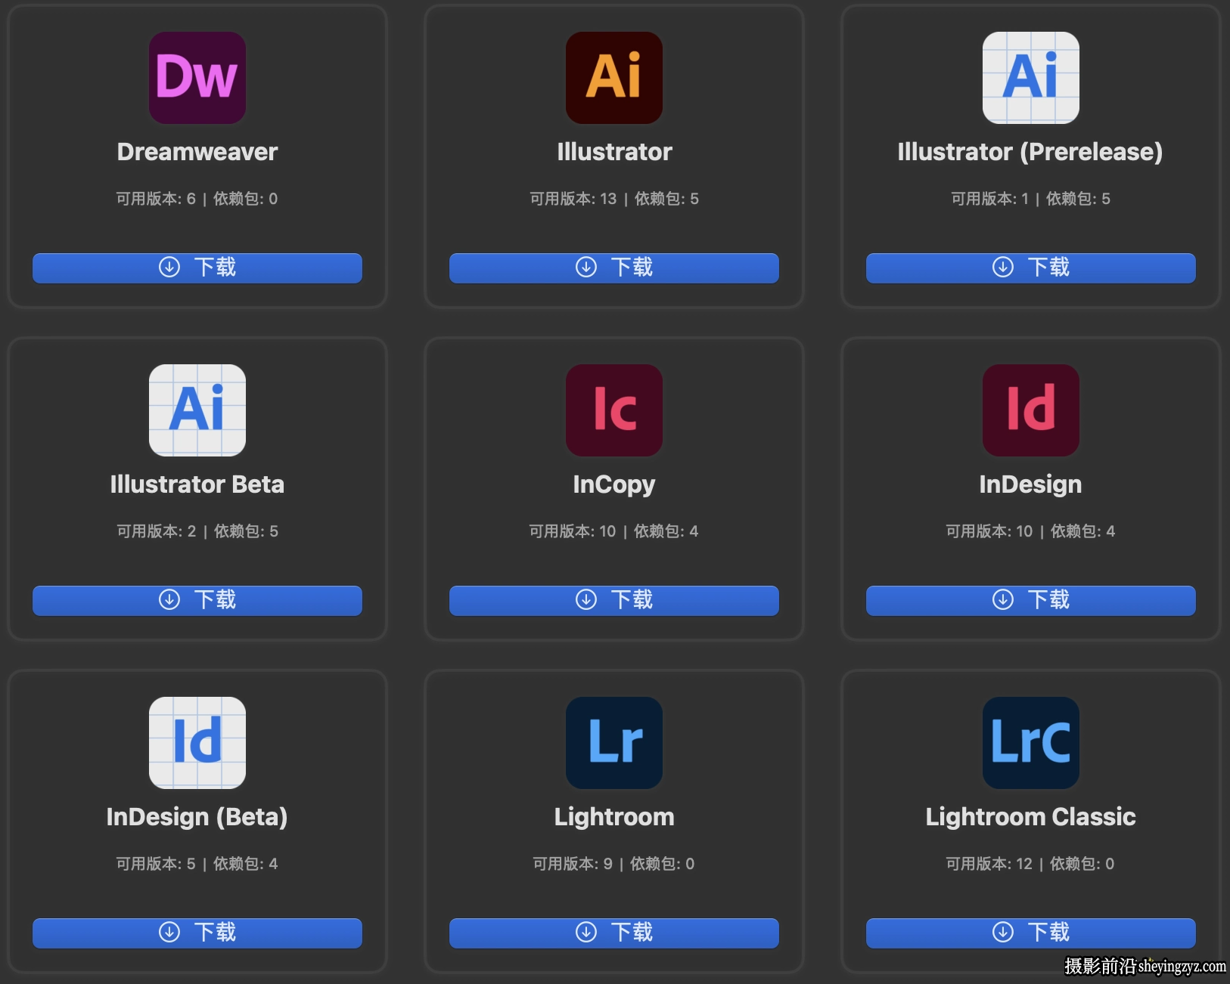The image size is (1230, 984).
Task: Click Illustrator Beta '可用版本: 2 | 依赖包: 5' info
Action: point(197,531)
